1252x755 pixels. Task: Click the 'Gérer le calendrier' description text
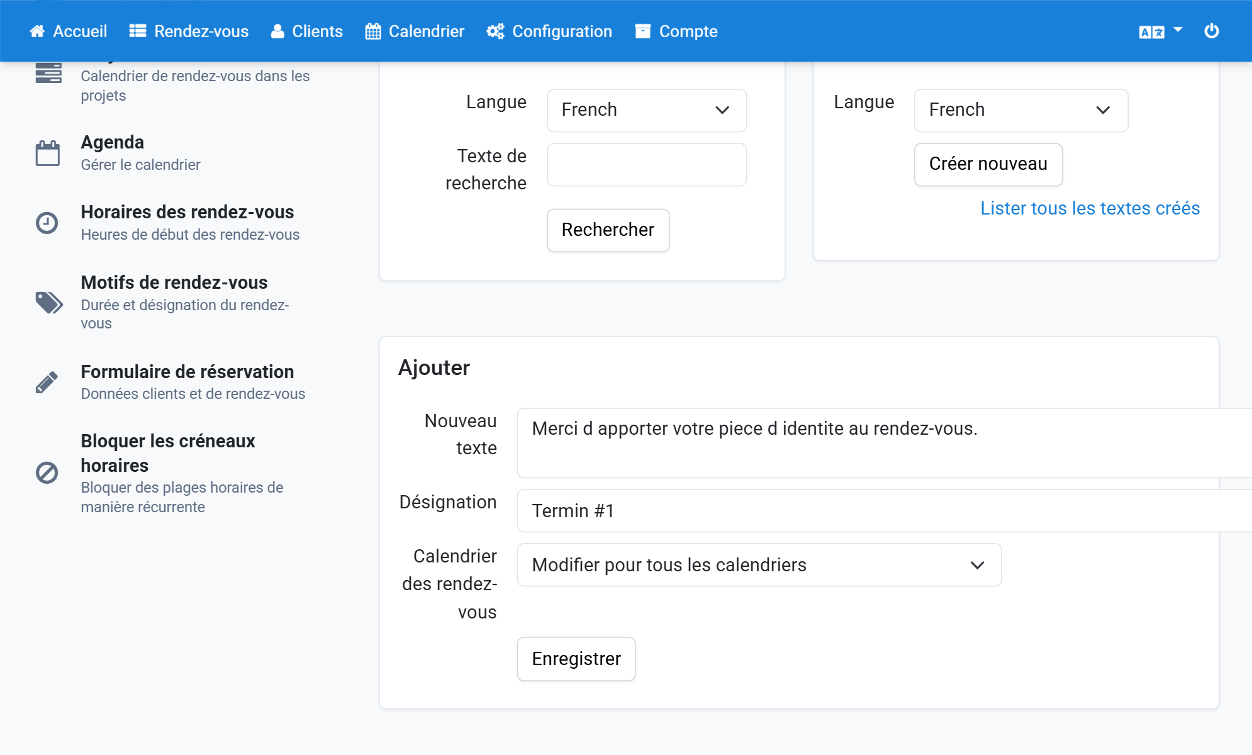[140, 165]
